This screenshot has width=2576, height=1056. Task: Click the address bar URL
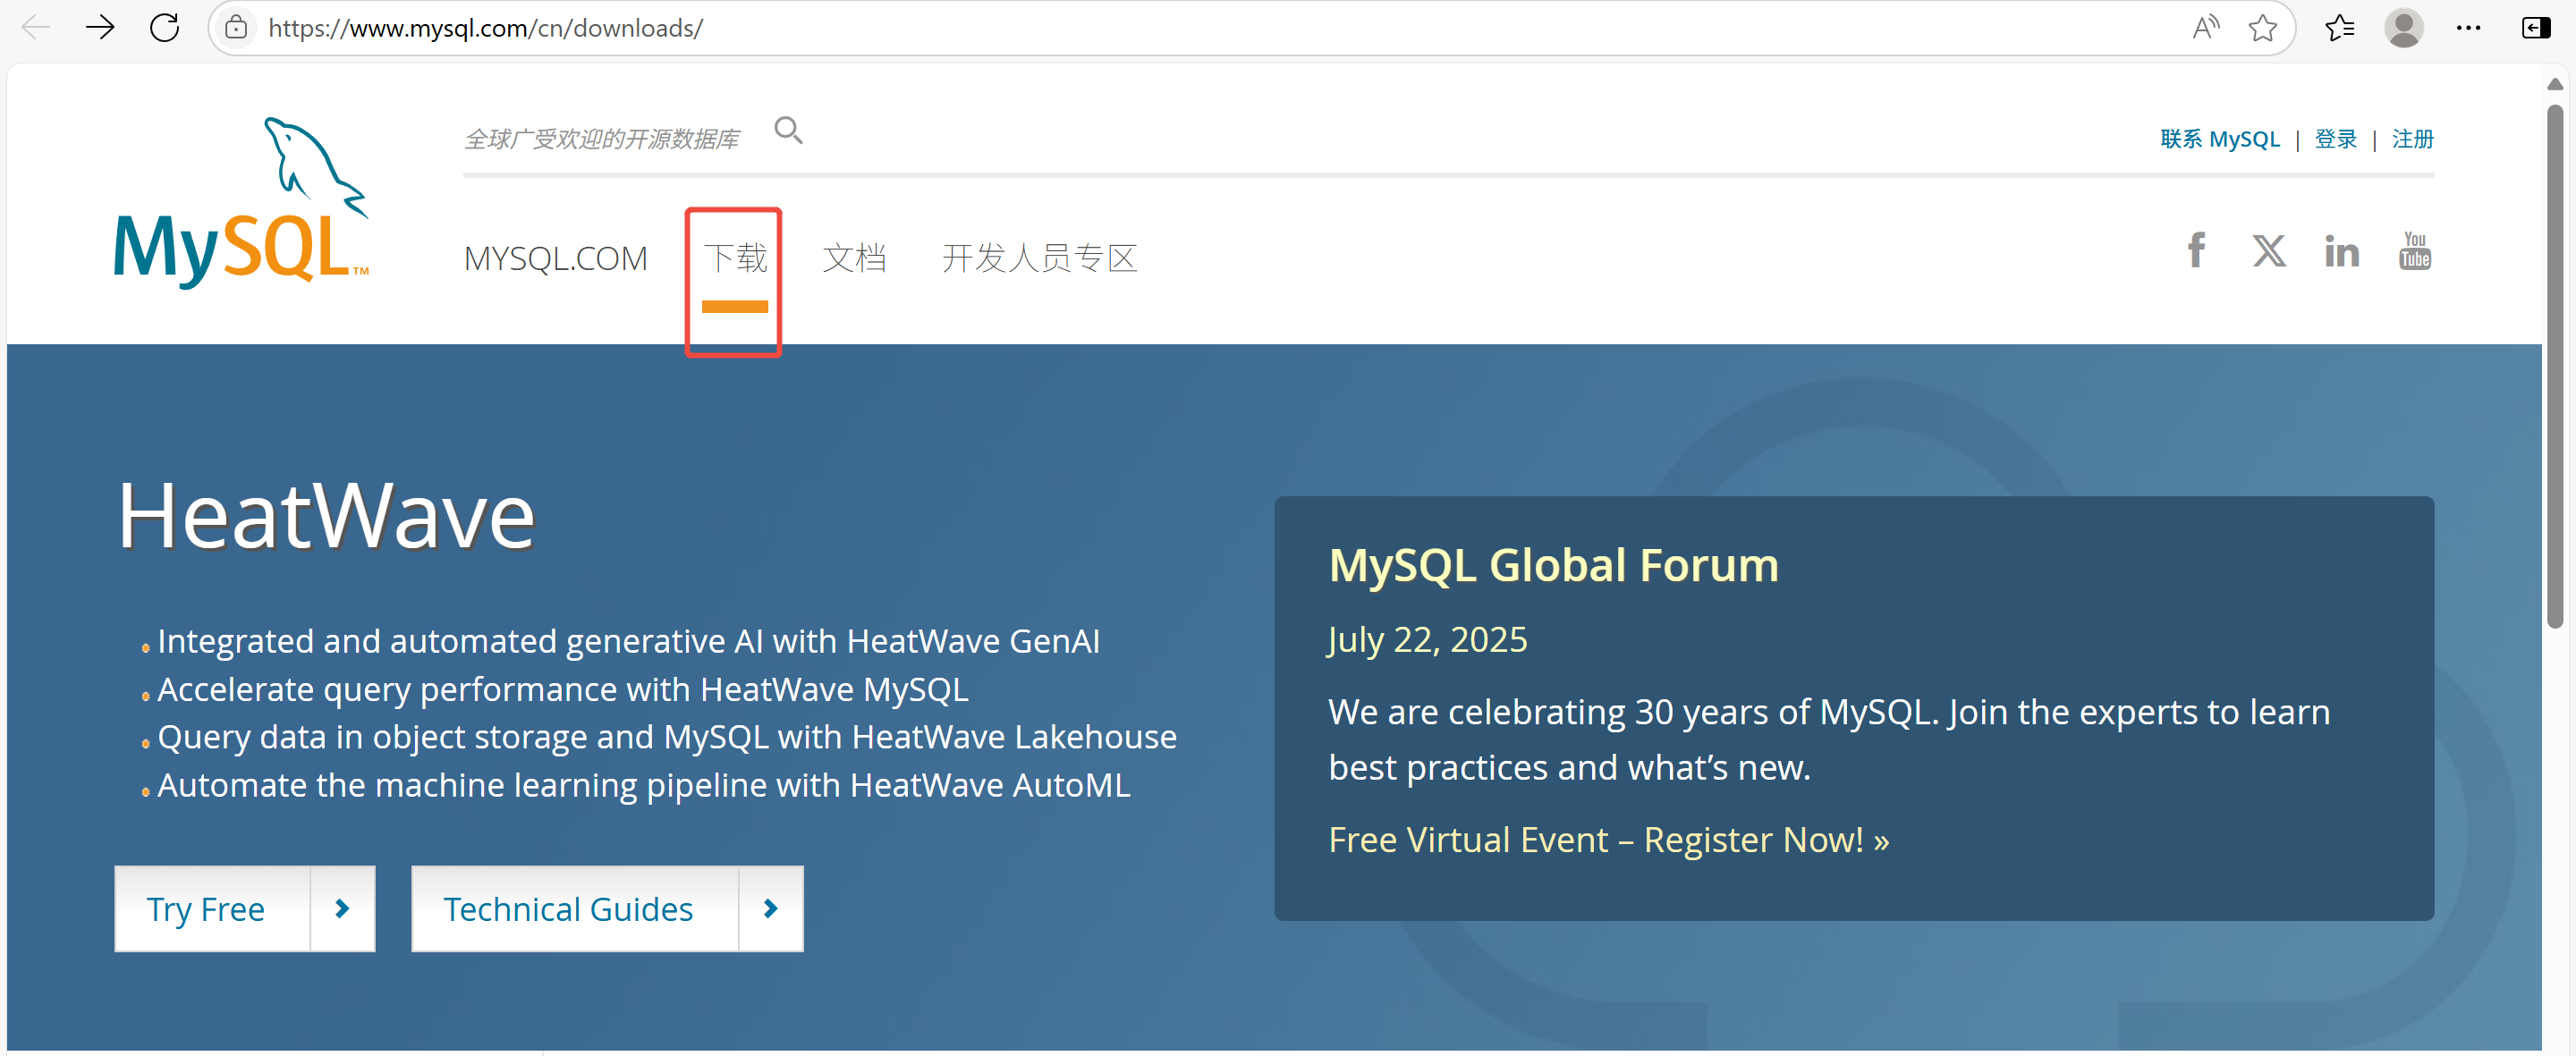pyautogui.click(x=485, y=28)
